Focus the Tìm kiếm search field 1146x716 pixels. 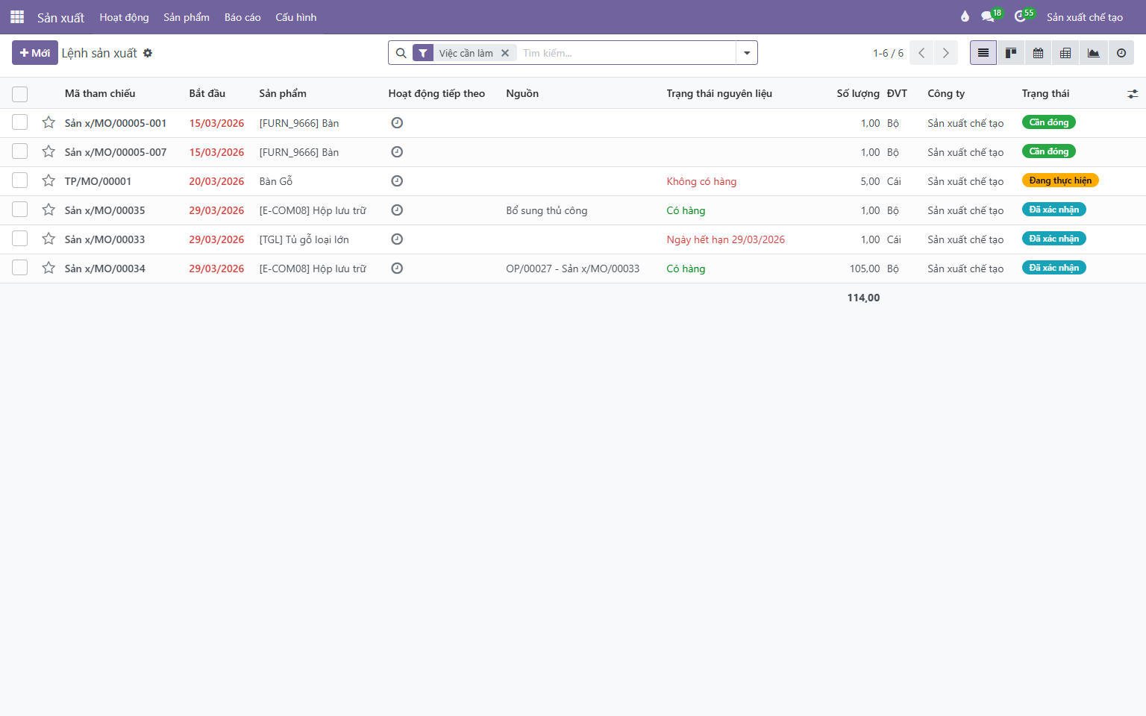[627, 53]
